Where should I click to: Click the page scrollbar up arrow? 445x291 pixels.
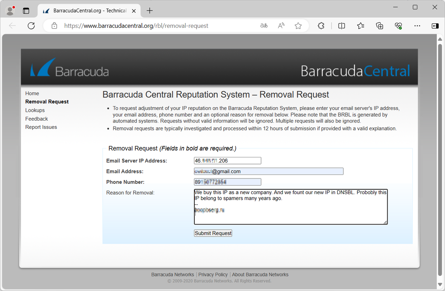point(440,39)
